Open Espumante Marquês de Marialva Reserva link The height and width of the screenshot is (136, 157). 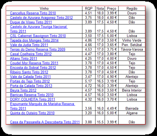(x=43, y=106)
